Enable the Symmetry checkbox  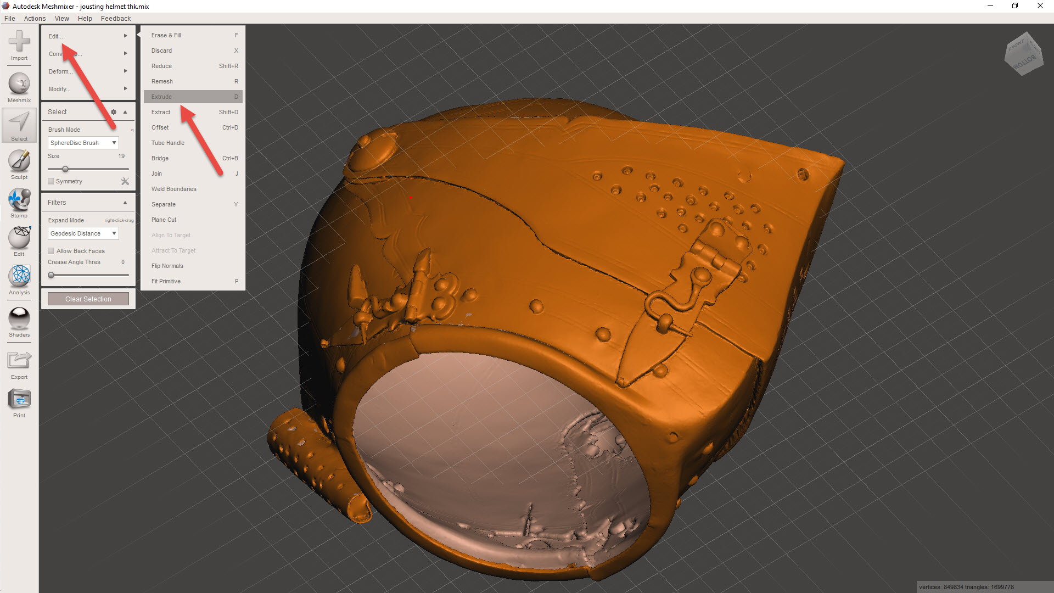pyautogui.click(x=51, y=181)
